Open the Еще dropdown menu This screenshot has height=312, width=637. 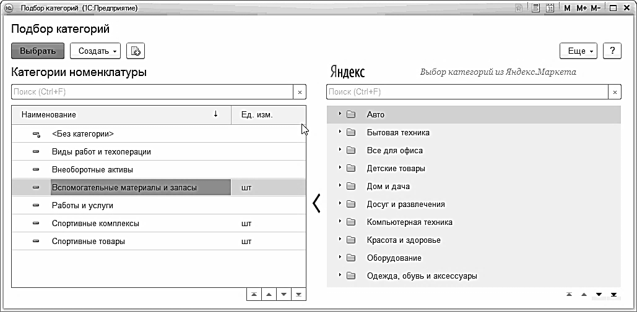(x=578, y=51)
